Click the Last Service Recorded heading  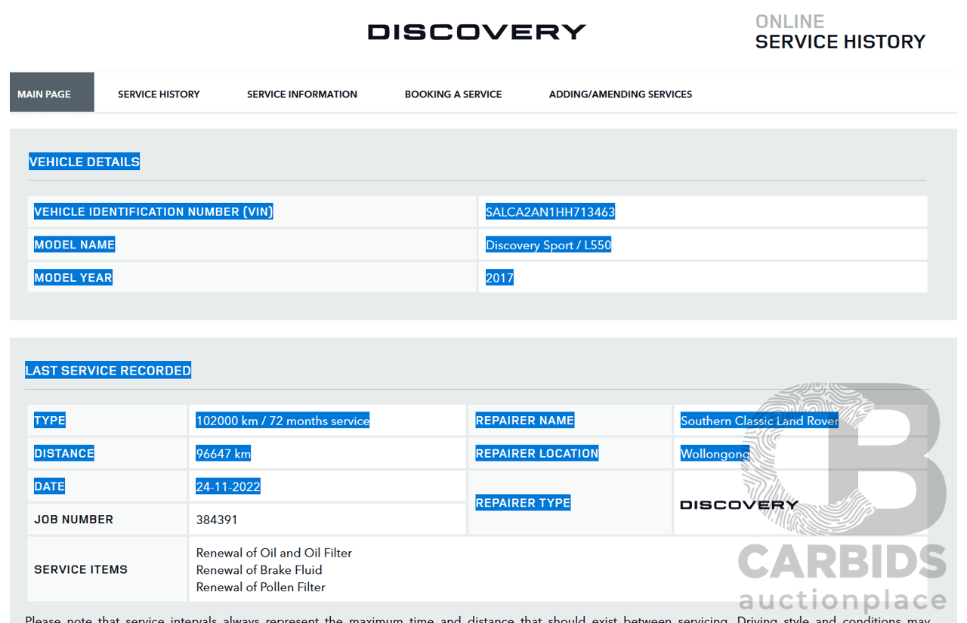pos(108,371)
